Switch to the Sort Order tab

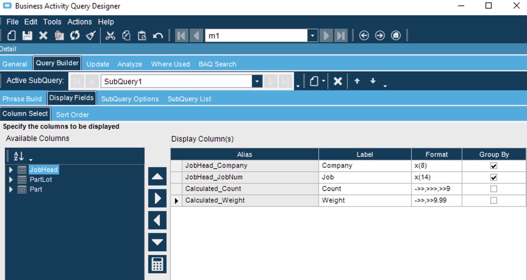pos(72,115)
